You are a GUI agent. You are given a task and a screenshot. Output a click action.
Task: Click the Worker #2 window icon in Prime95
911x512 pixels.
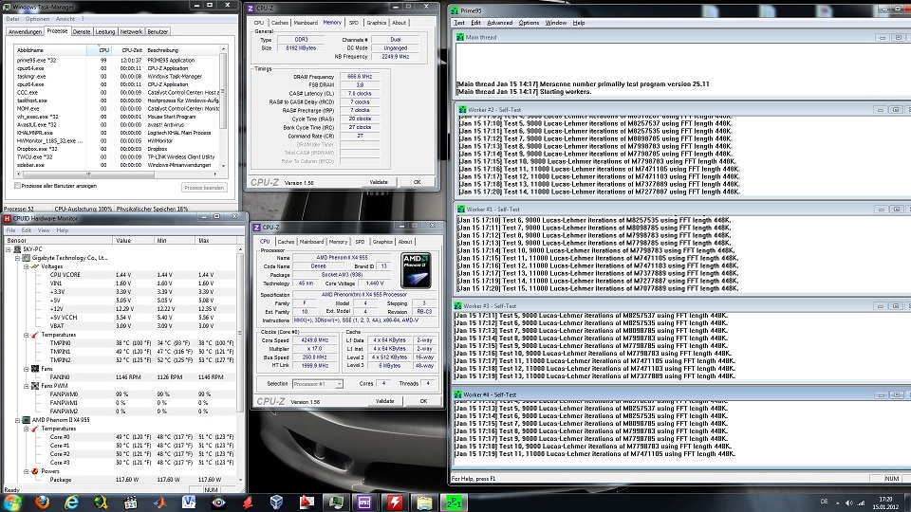pos(462,110)
